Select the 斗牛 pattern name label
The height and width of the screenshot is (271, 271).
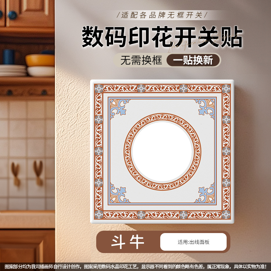(x=128, y=242)
